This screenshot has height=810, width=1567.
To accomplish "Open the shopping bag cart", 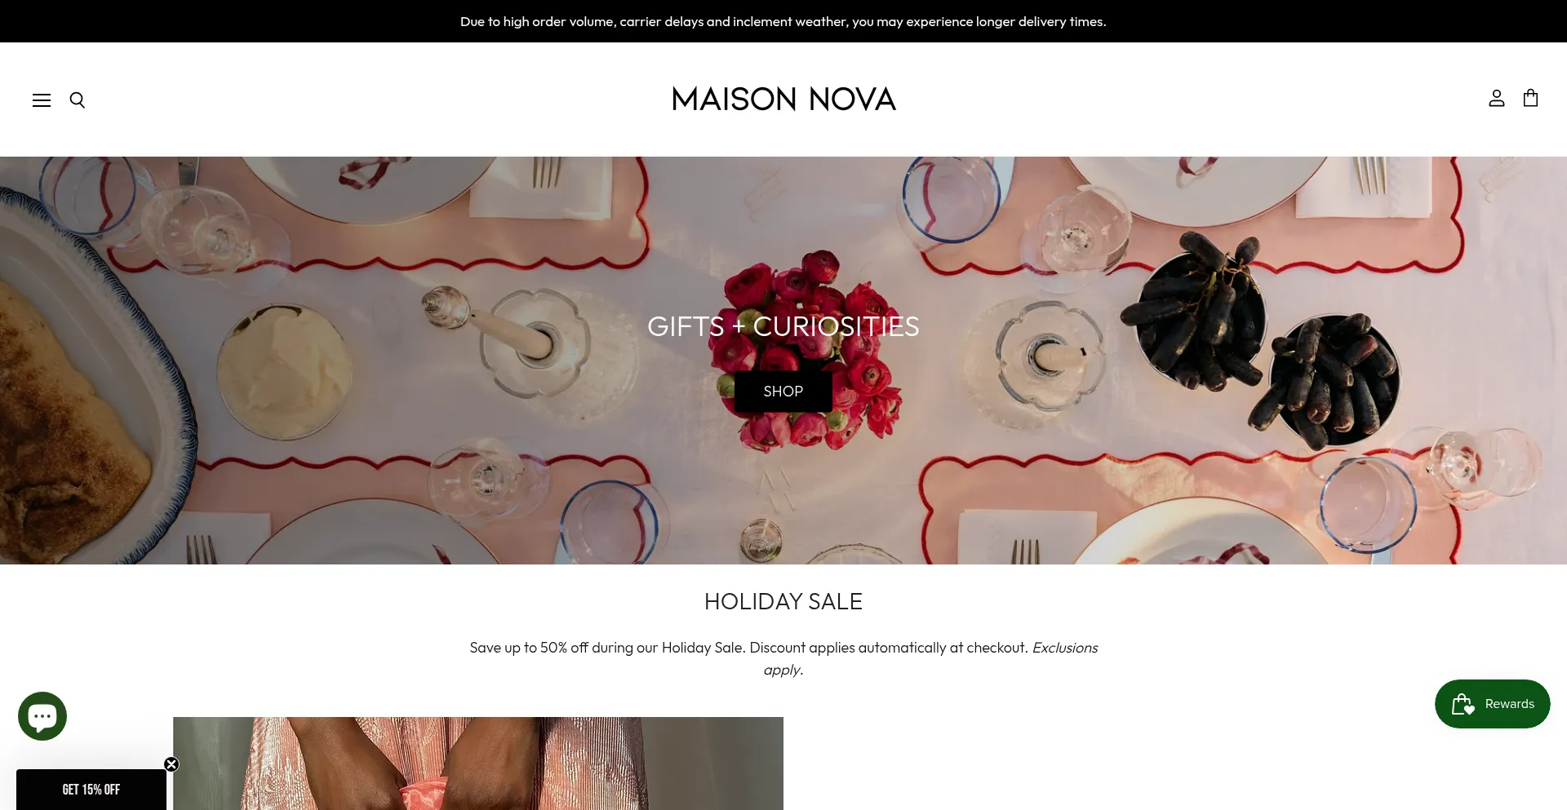I will click(1530, 98).
